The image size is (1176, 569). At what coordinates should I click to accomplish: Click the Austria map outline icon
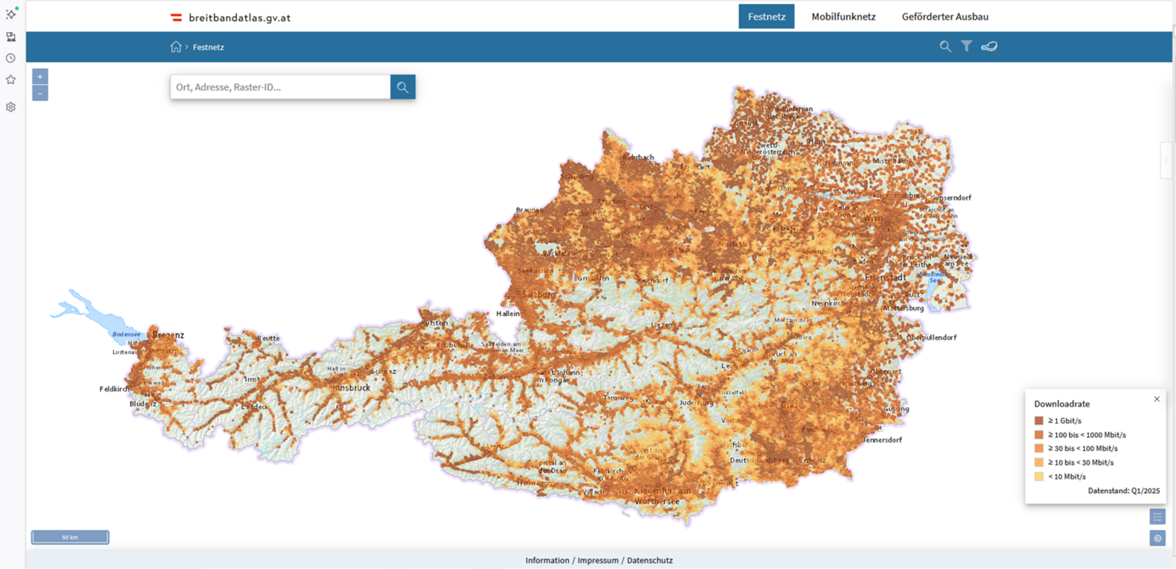tap(989, 46)
